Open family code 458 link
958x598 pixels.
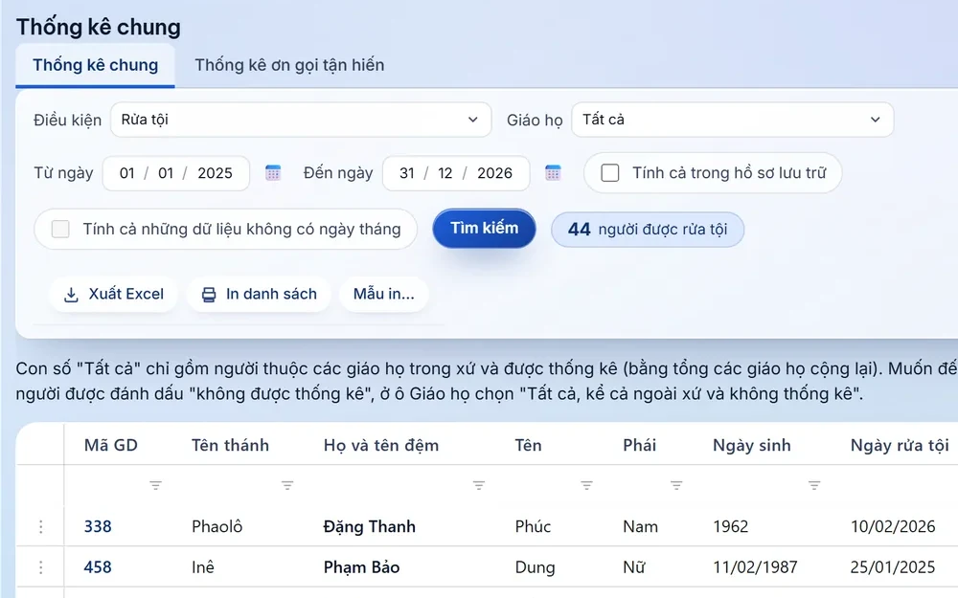point(98,567)
